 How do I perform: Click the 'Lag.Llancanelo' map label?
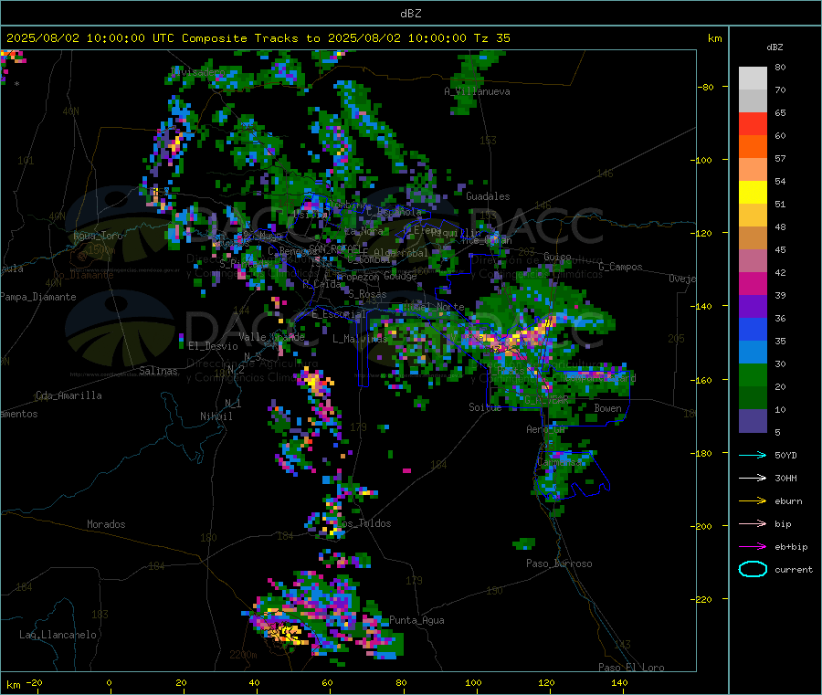[x=58, y=635]
